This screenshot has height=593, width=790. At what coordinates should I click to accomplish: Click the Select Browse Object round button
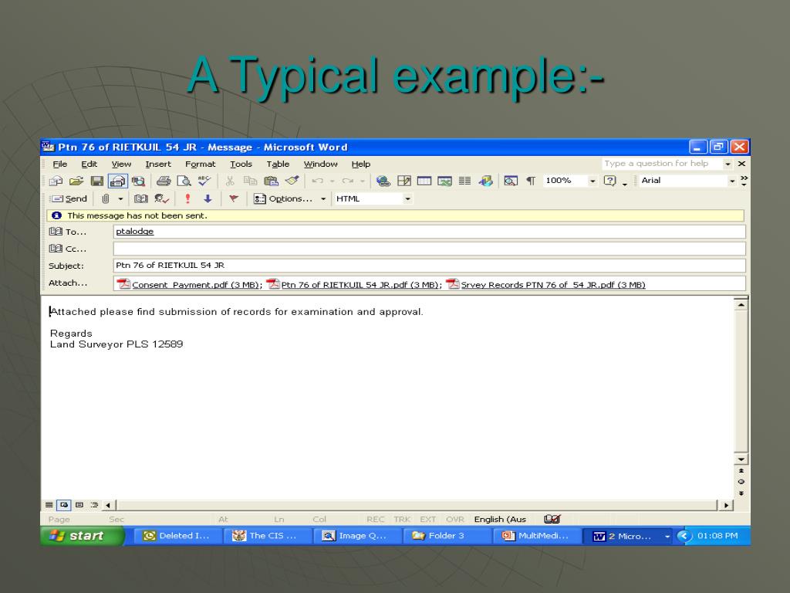click(741, 482)
